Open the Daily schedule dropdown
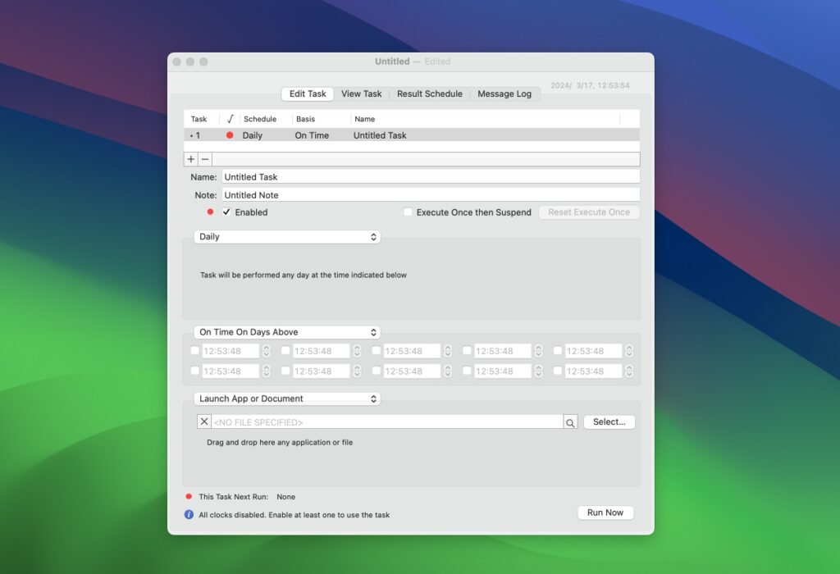The image size is (840, 574). (286, 236)
